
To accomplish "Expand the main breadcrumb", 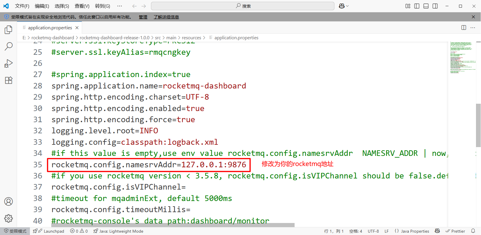I will 171,38.
